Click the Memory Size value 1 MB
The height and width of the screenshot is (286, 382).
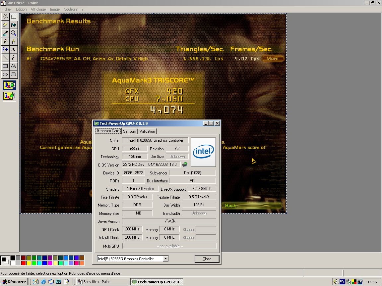click(137, 213)
